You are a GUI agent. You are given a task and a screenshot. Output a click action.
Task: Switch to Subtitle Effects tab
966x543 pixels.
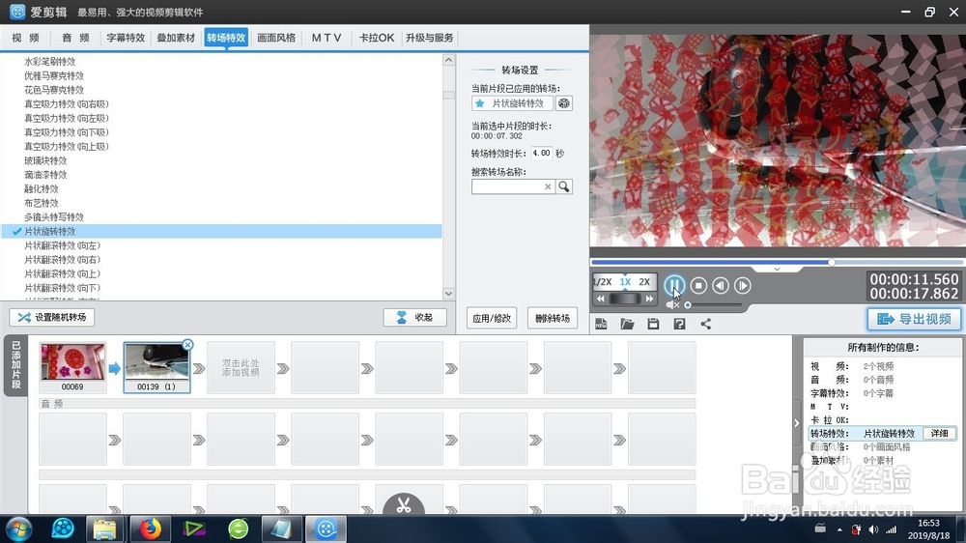click(126, 38)
